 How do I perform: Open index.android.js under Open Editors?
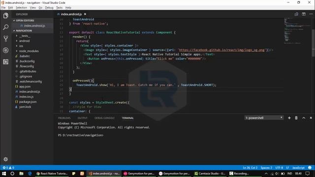tap(34, 26)
